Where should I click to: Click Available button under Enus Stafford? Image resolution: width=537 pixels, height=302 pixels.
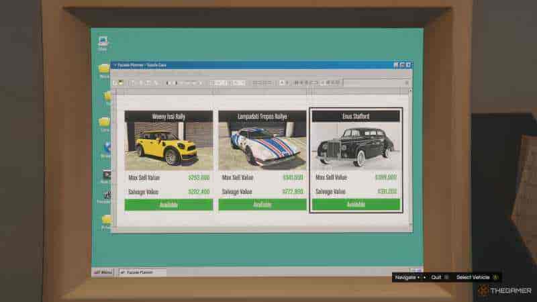pos(356,205)
